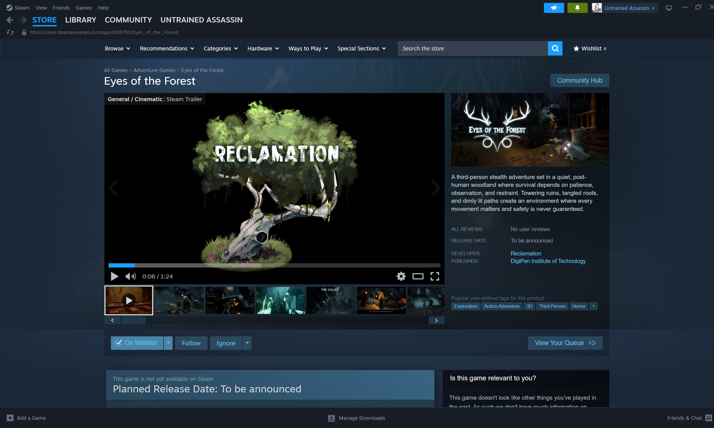Open the DigiPen Institute of Technology link

[548, 261]
